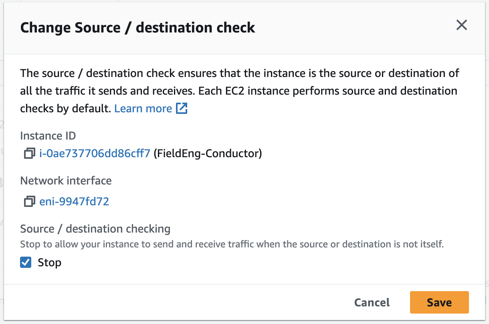Copy the network interface ID

click(29, 201)
